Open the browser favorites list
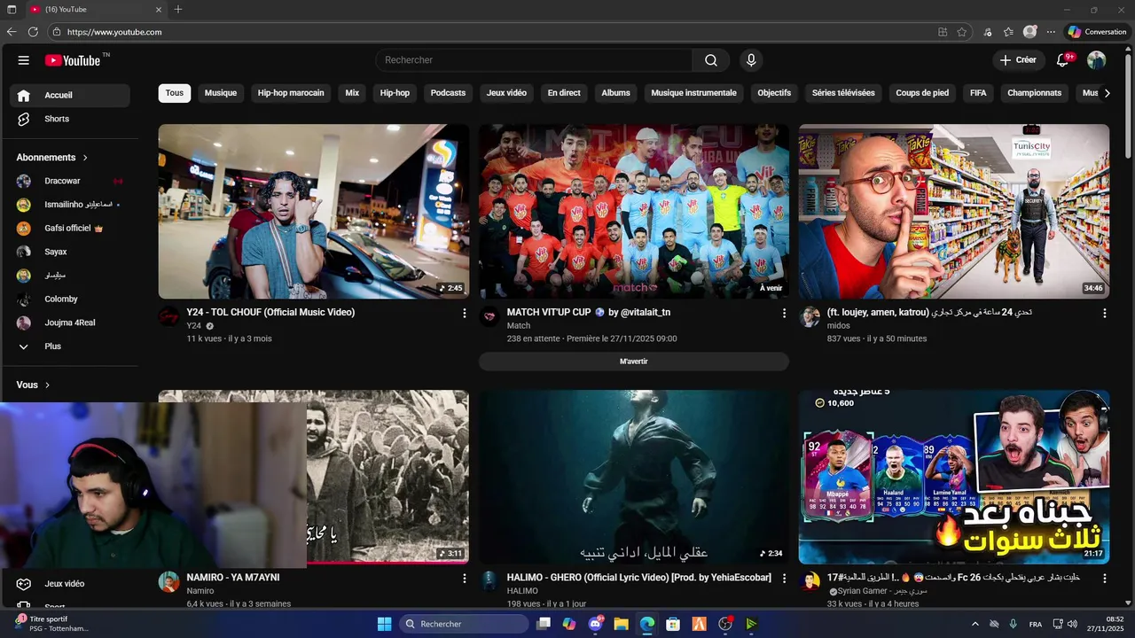 coord(1008,32)
